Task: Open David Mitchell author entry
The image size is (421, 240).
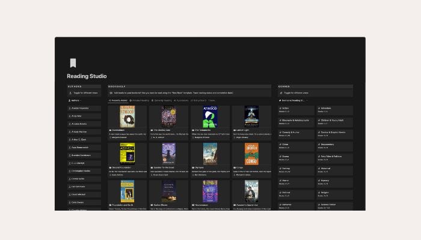Action: pos(84,194)
